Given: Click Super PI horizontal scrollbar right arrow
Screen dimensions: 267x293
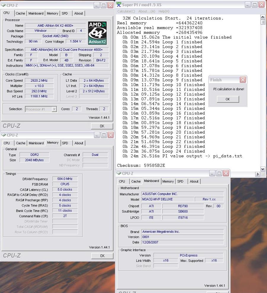Looking at the screenshot, I should click(x=258, y=174).
